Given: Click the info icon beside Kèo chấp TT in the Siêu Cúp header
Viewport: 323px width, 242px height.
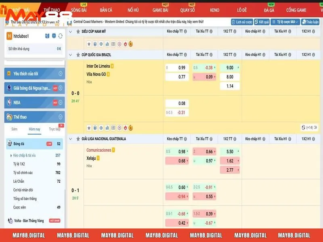Looking at the screenshot, I should [x=185, y=31].
